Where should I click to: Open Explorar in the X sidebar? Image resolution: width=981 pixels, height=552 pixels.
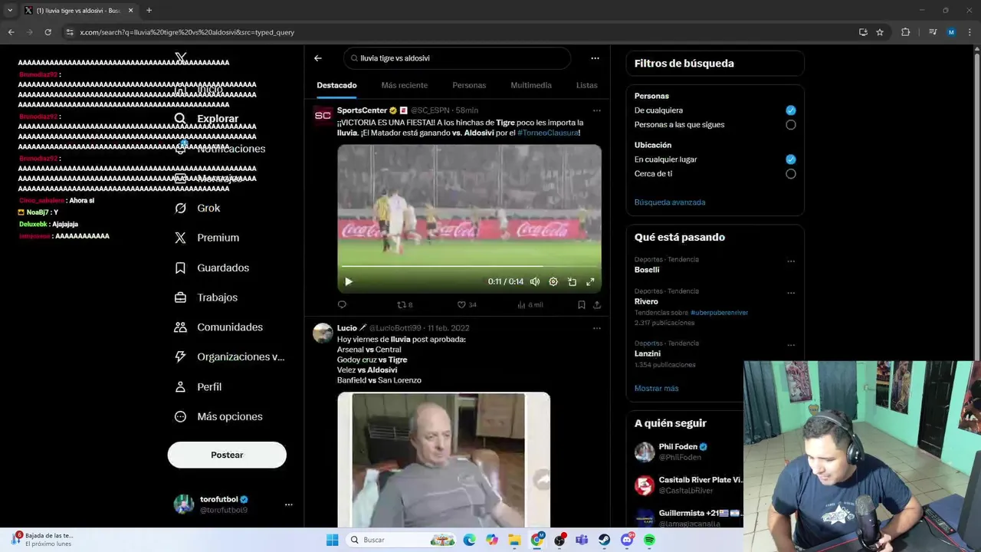pyautogui.click(x=207, y=119)
